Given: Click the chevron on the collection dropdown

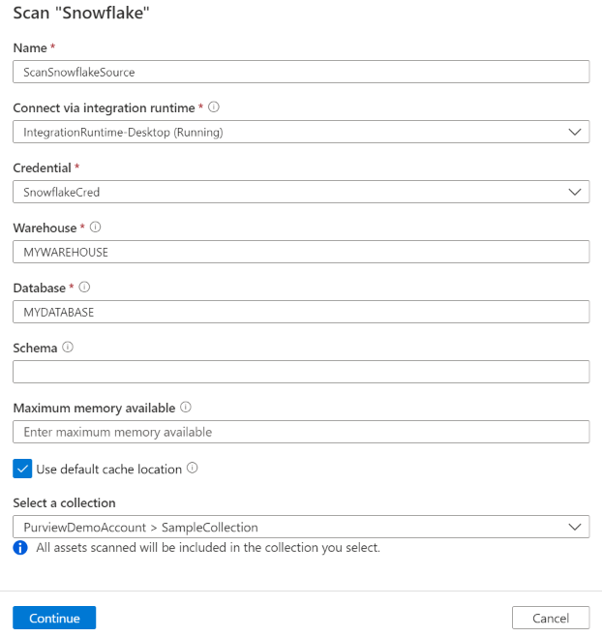Looking at the screenshot, I should 574,528.
